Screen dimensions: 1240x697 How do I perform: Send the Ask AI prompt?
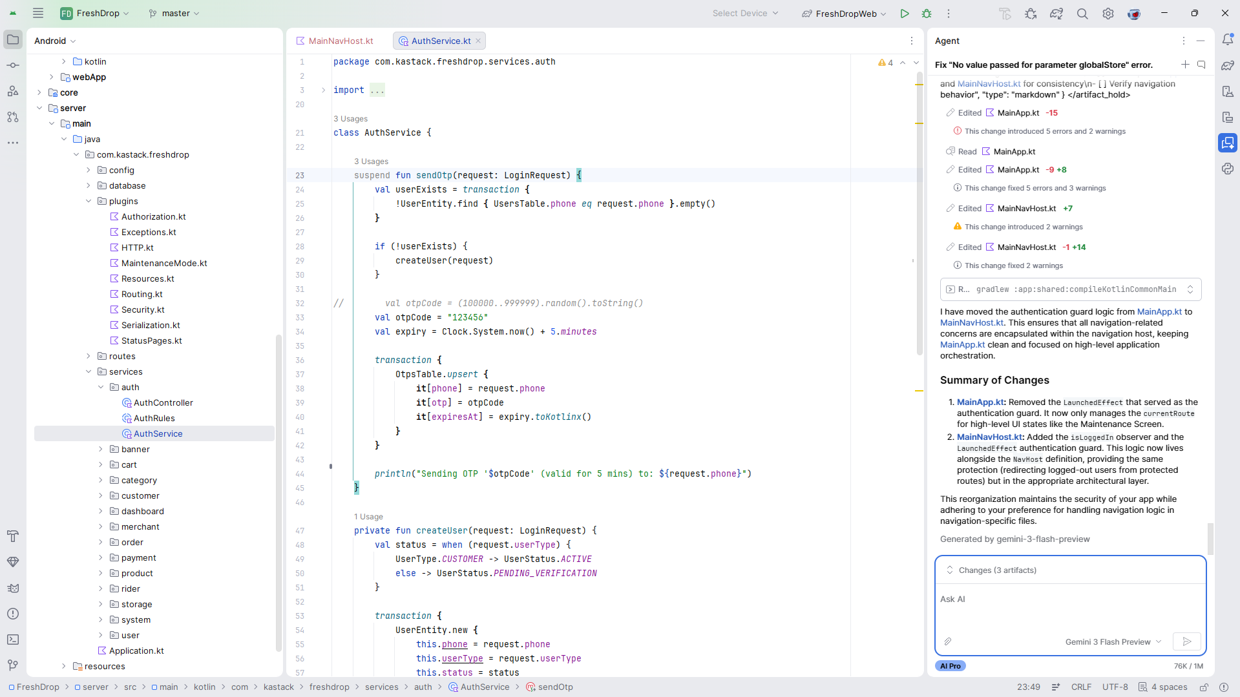point(1187,641)
